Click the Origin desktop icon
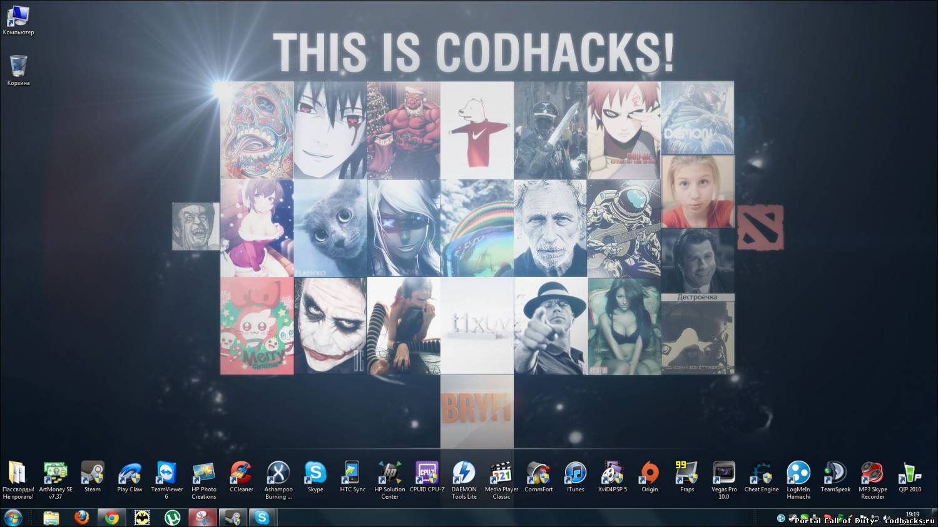The image size is (938, 527). (650, 477)
